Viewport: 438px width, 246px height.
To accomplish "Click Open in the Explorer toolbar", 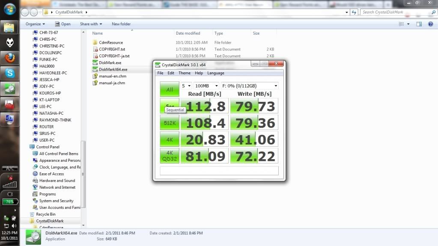I will pyautogui.click(x=63, y=24).
